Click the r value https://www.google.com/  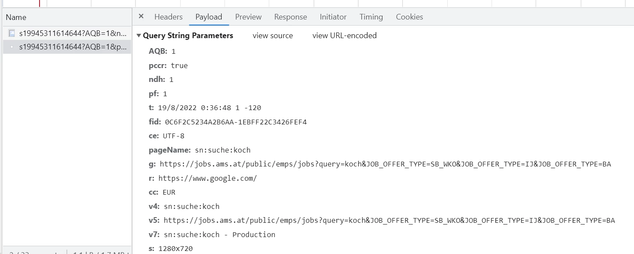208,178
